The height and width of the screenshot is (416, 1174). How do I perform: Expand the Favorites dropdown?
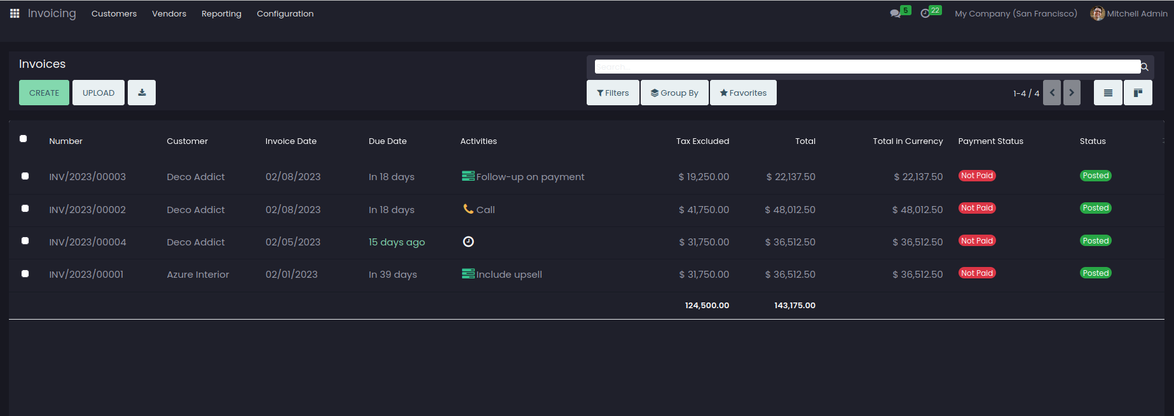coord(743,93)
